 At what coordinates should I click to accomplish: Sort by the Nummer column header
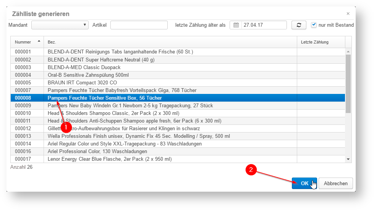pos(27,42)
